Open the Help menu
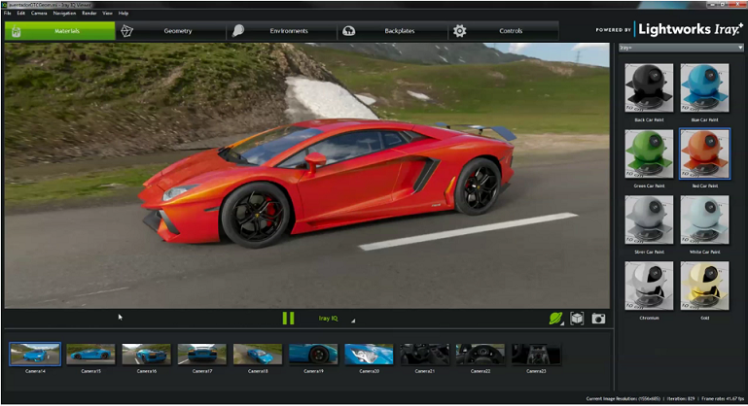This screenshot has height=406, width=748. (x=124, y=14)
